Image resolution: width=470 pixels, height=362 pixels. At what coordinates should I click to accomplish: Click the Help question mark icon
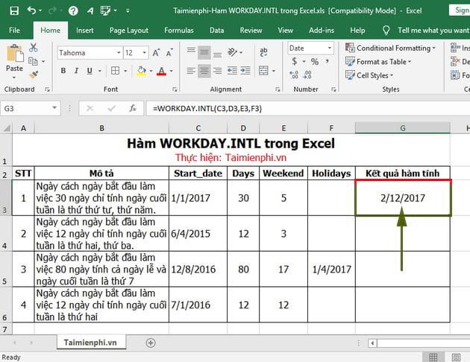coord(73,11)
